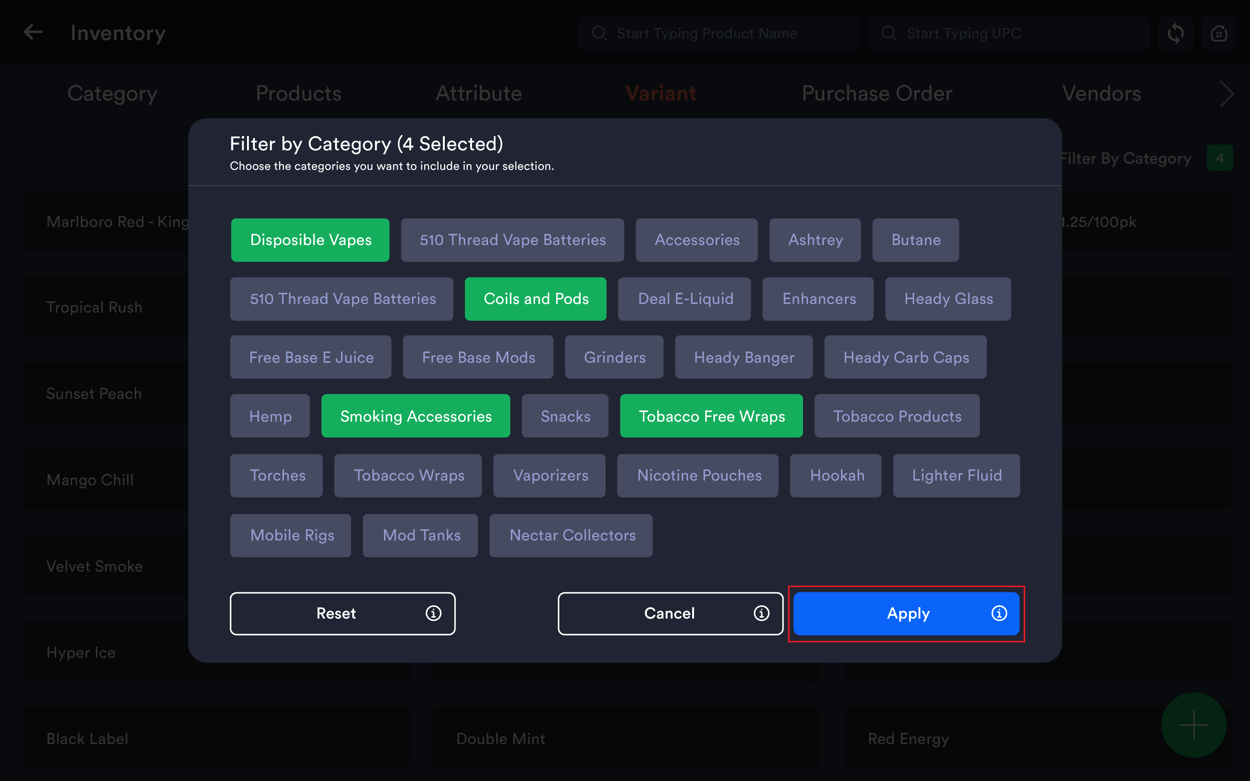The width and height of the screenshot is (1250, 781).
Task: Deselect Tobacco Free Wraps category
Action: coord(711,416)
